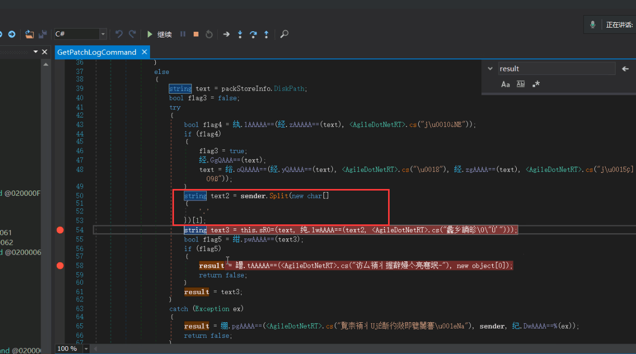Open the search magnifier in toolbar

[284, 34]
